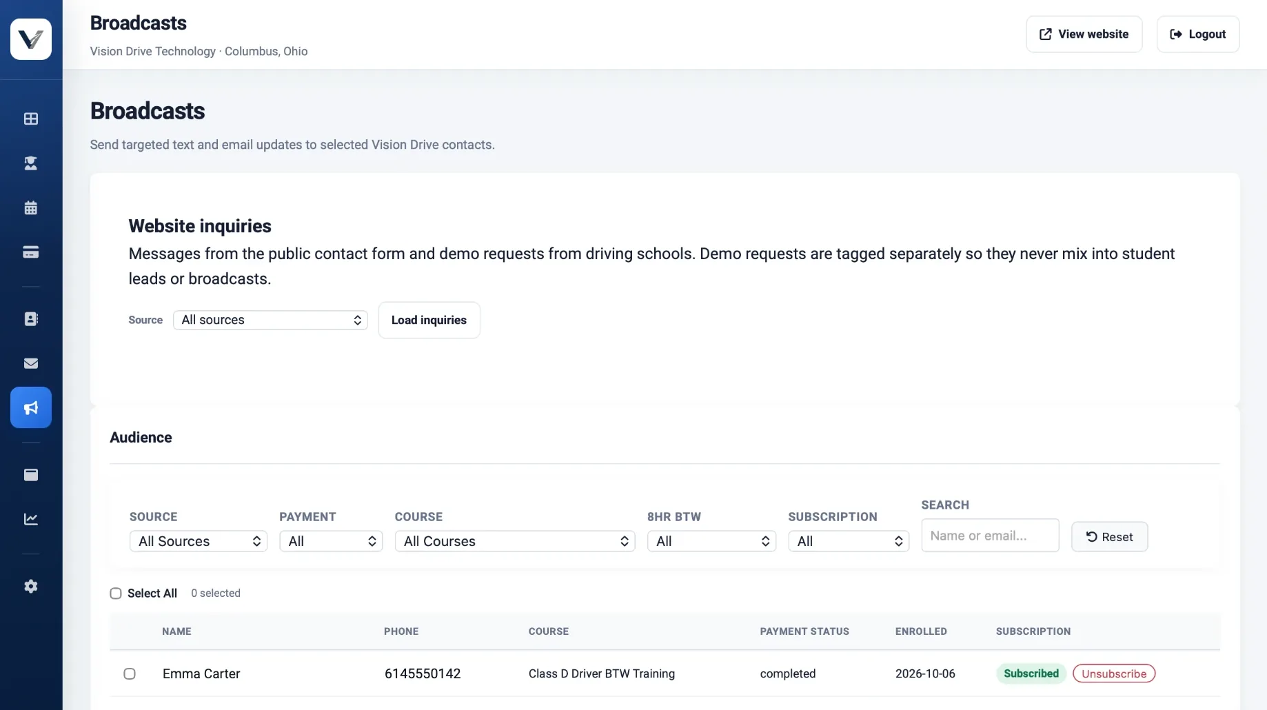Click the 'completed' payment status cell
Viewport: 1267px width, 710px height.
tap(788, 673)
